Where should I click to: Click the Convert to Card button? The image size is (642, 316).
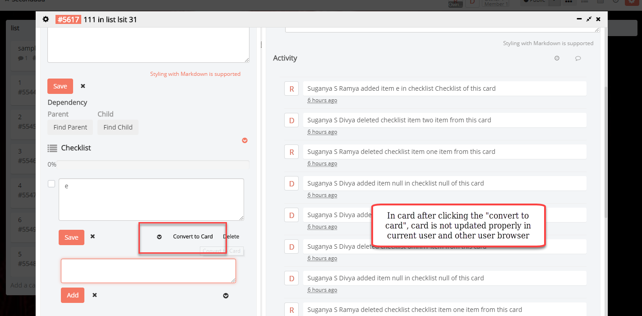pyautogui.click(x=193, y=236)
